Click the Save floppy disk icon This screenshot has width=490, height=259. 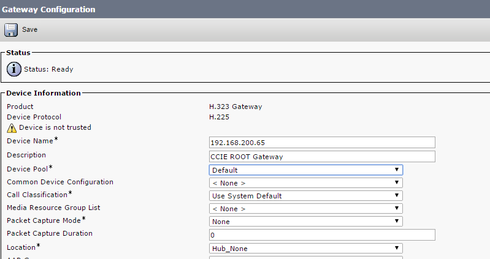[x=11, y=29]
